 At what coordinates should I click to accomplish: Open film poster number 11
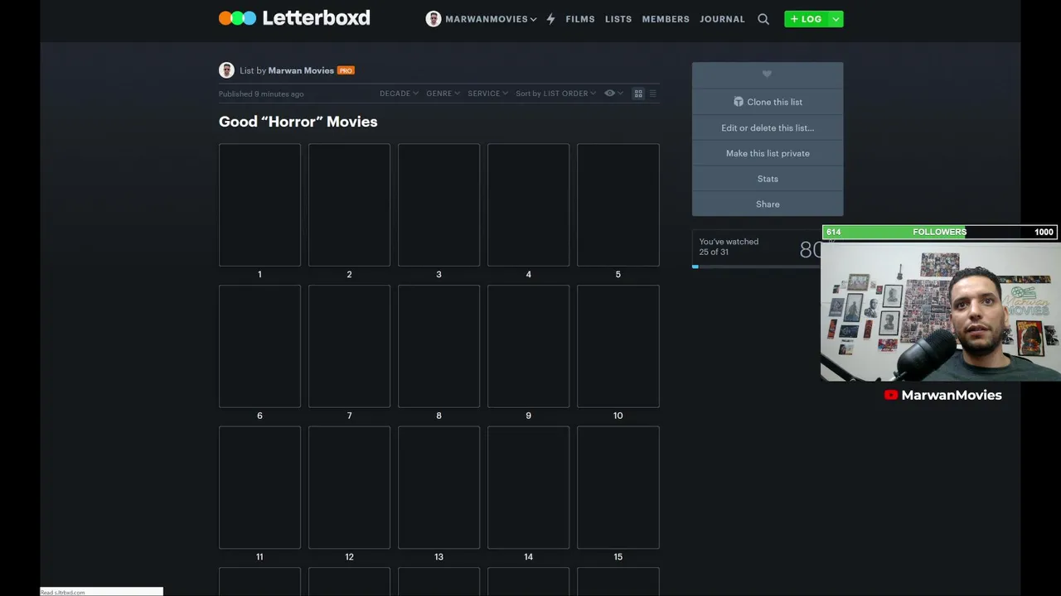pyautogui.click(x=259, y=488)
